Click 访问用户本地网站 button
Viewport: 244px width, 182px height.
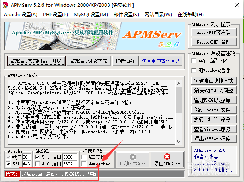coord(161,61)
